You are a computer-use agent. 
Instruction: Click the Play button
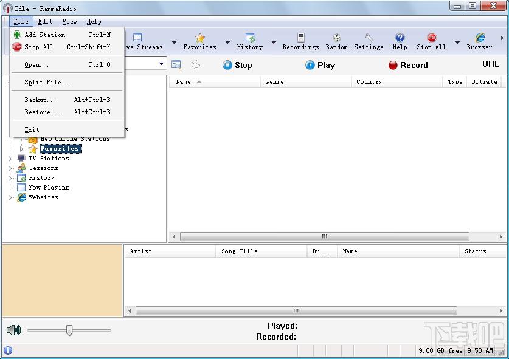(320, 65)
